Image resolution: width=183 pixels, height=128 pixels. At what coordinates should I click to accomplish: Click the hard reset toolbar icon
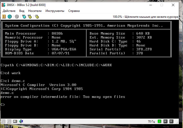pos(9,17)
